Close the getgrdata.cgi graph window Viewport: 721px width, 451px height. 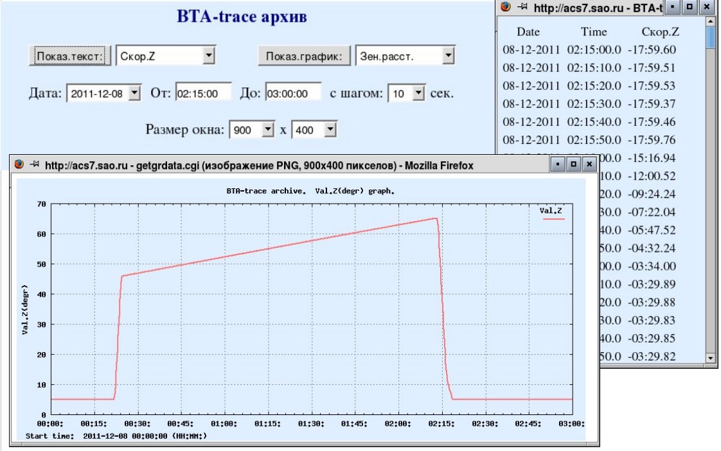[x=589, y=164]
